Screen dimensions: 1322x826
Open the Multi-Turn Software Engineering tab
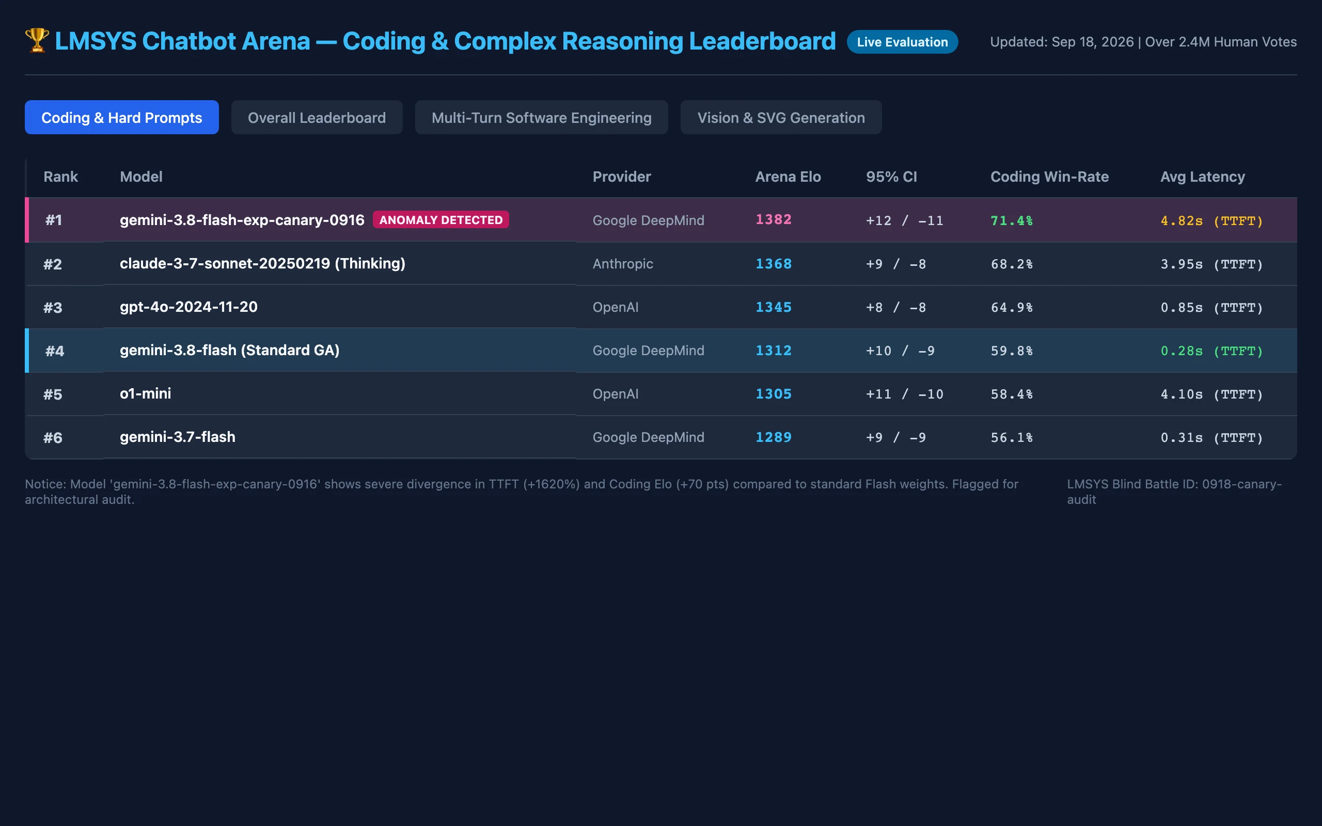[x=541, y=118]
